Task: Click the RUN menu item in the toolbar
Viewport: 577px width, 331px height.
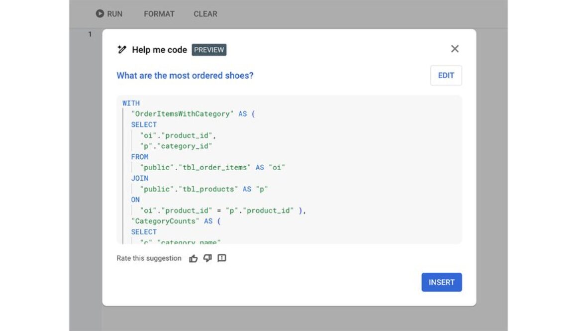Action: pos(109,14)
